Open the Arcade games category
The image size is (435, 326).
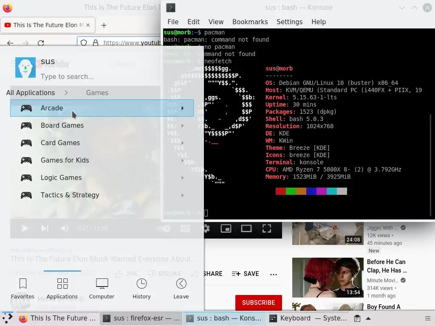point(102,108)
